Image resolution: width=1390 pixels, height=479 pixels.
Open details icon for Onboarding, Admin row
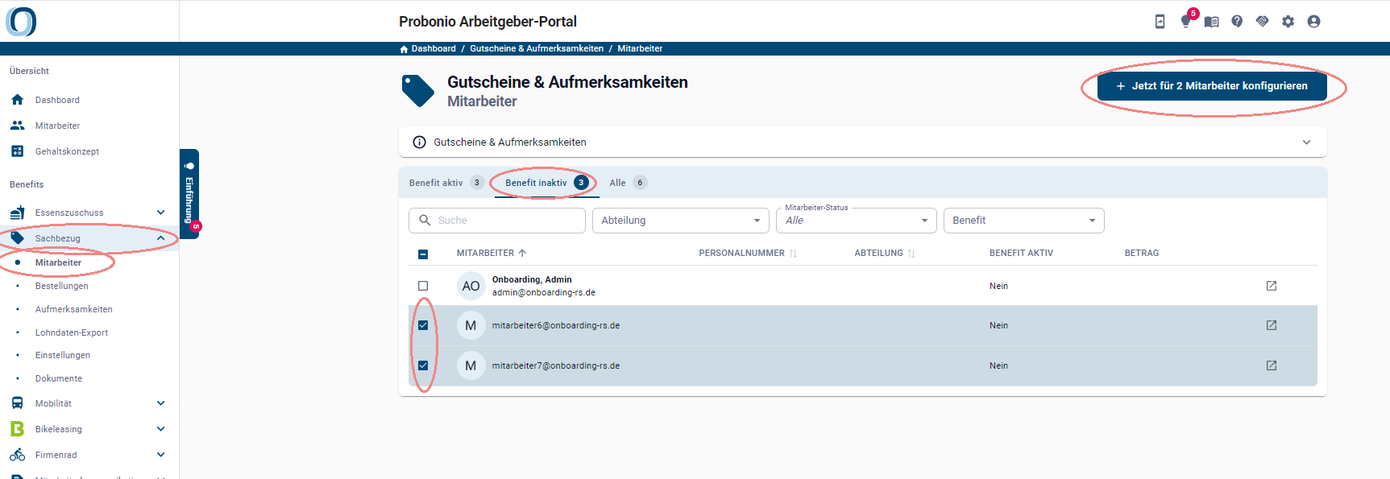[x=1272, y=286]
